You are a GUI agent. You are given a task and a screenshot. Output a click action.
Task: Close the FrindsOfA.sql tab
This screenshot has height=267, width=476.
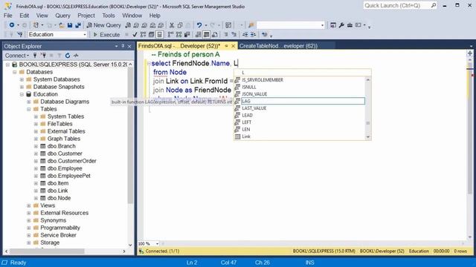pos(233,46)
